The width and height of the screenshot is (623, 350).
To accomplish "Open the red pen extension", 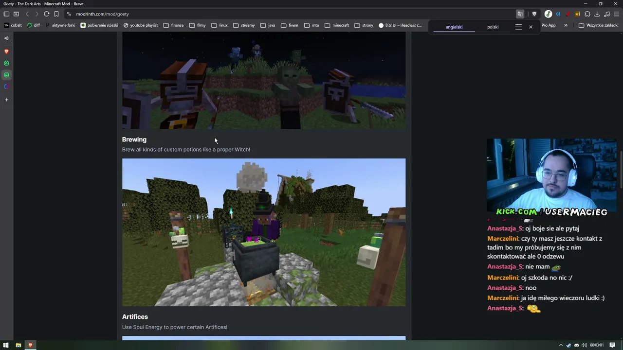I will coord(568,14).
